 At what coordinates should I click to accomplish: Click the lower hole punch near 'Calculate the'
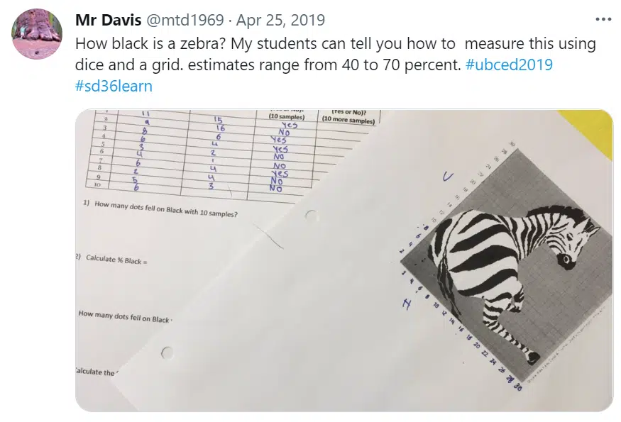(x=167, y=352)
